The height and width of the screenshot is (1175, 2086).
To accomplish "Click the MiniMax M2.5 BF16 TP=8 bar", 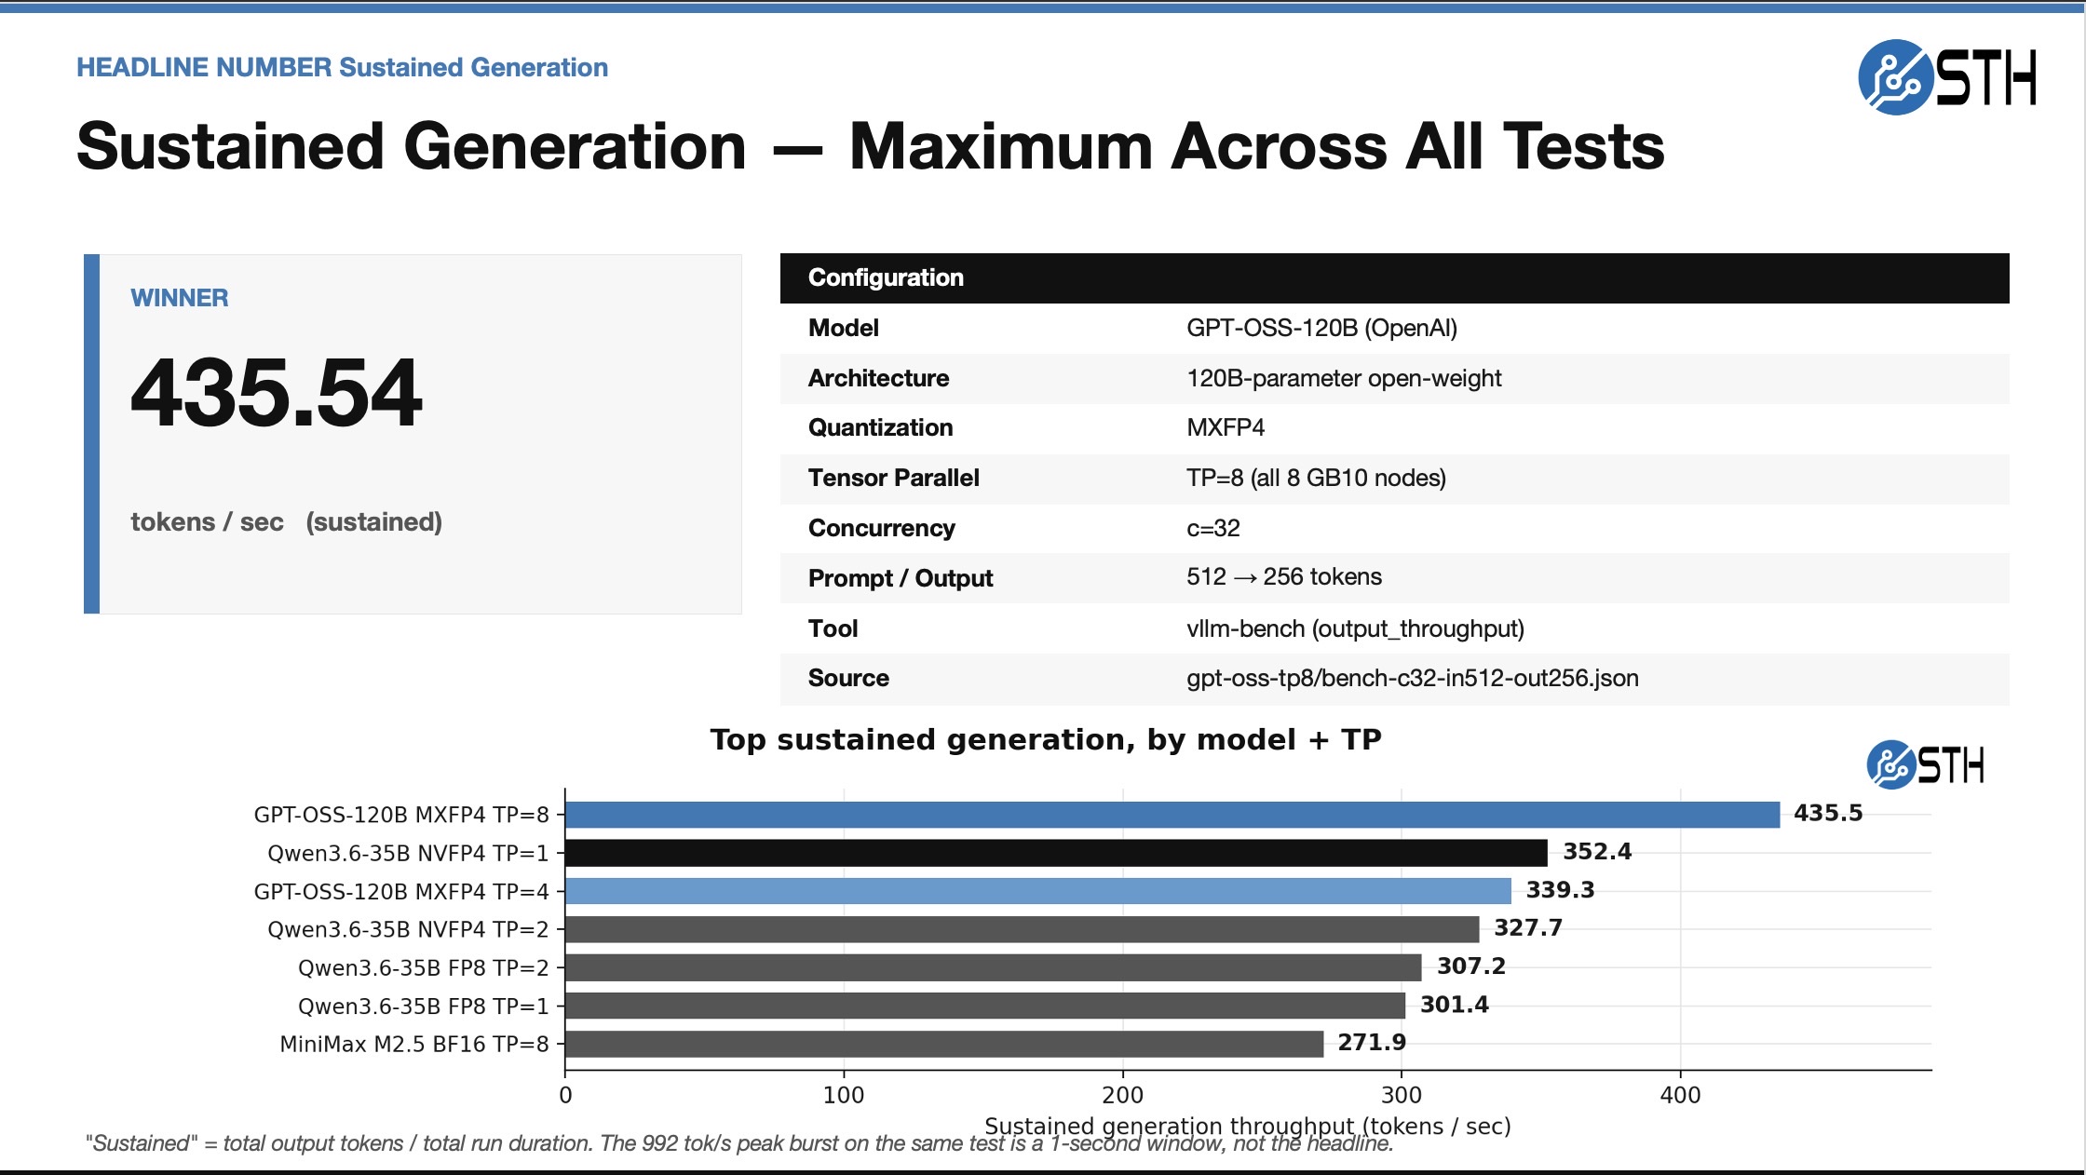I will [943, 1044].
